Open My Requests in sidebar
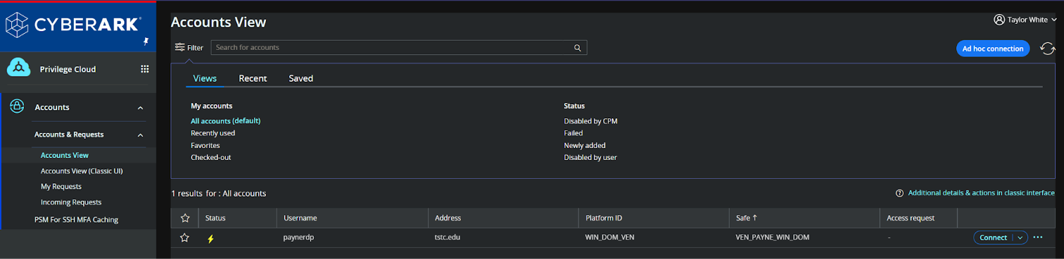This screenshot has height=259, width=1064. pyautogui.click(x=61, y=187)
